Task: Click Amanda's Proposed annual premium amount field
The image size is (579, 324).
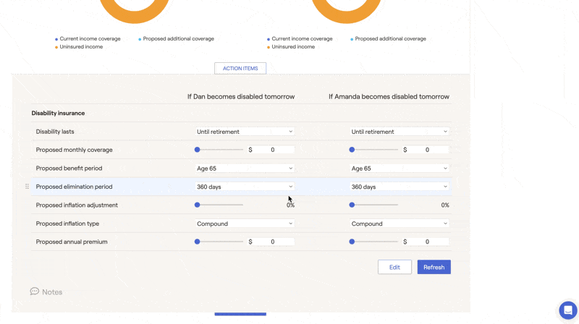Action: click(x=428, y=242)
